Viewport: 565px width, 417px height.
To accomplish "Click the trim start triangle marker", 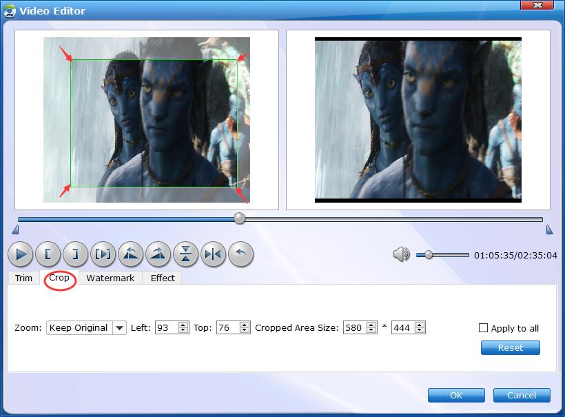I will coord(15,230).
